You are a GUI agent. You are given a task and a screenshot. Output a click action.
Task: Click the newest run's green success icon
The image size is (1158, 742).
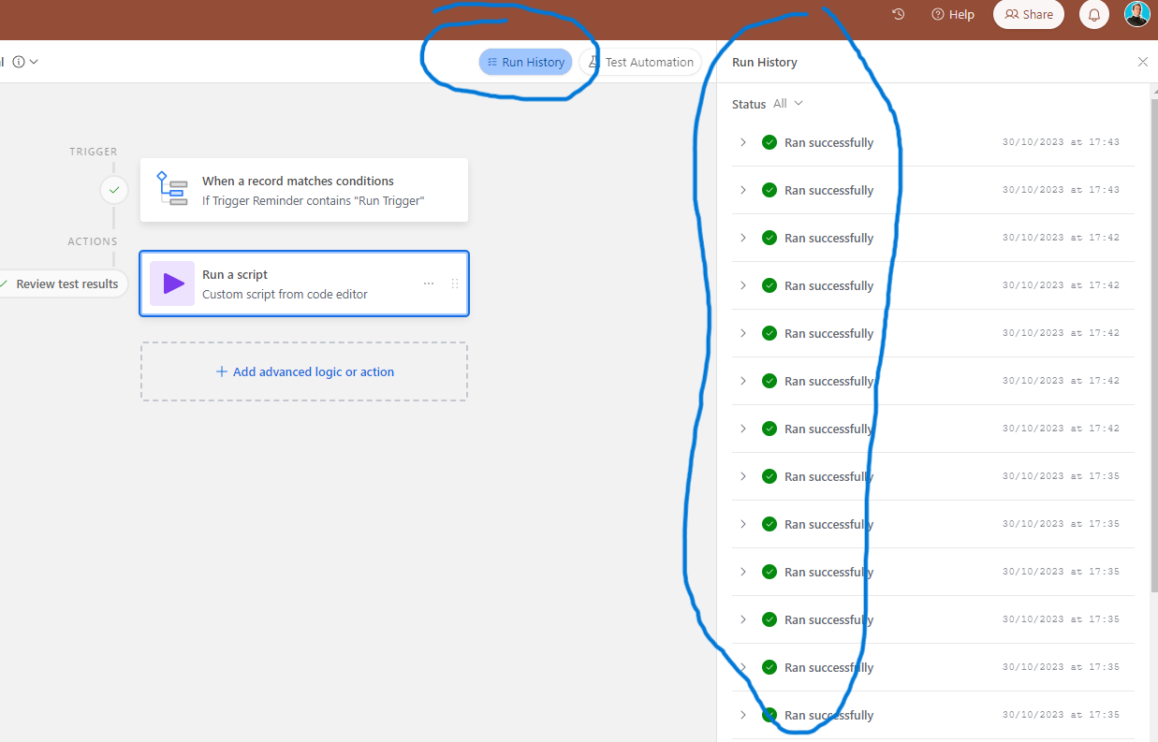click(x=770, y=142)
